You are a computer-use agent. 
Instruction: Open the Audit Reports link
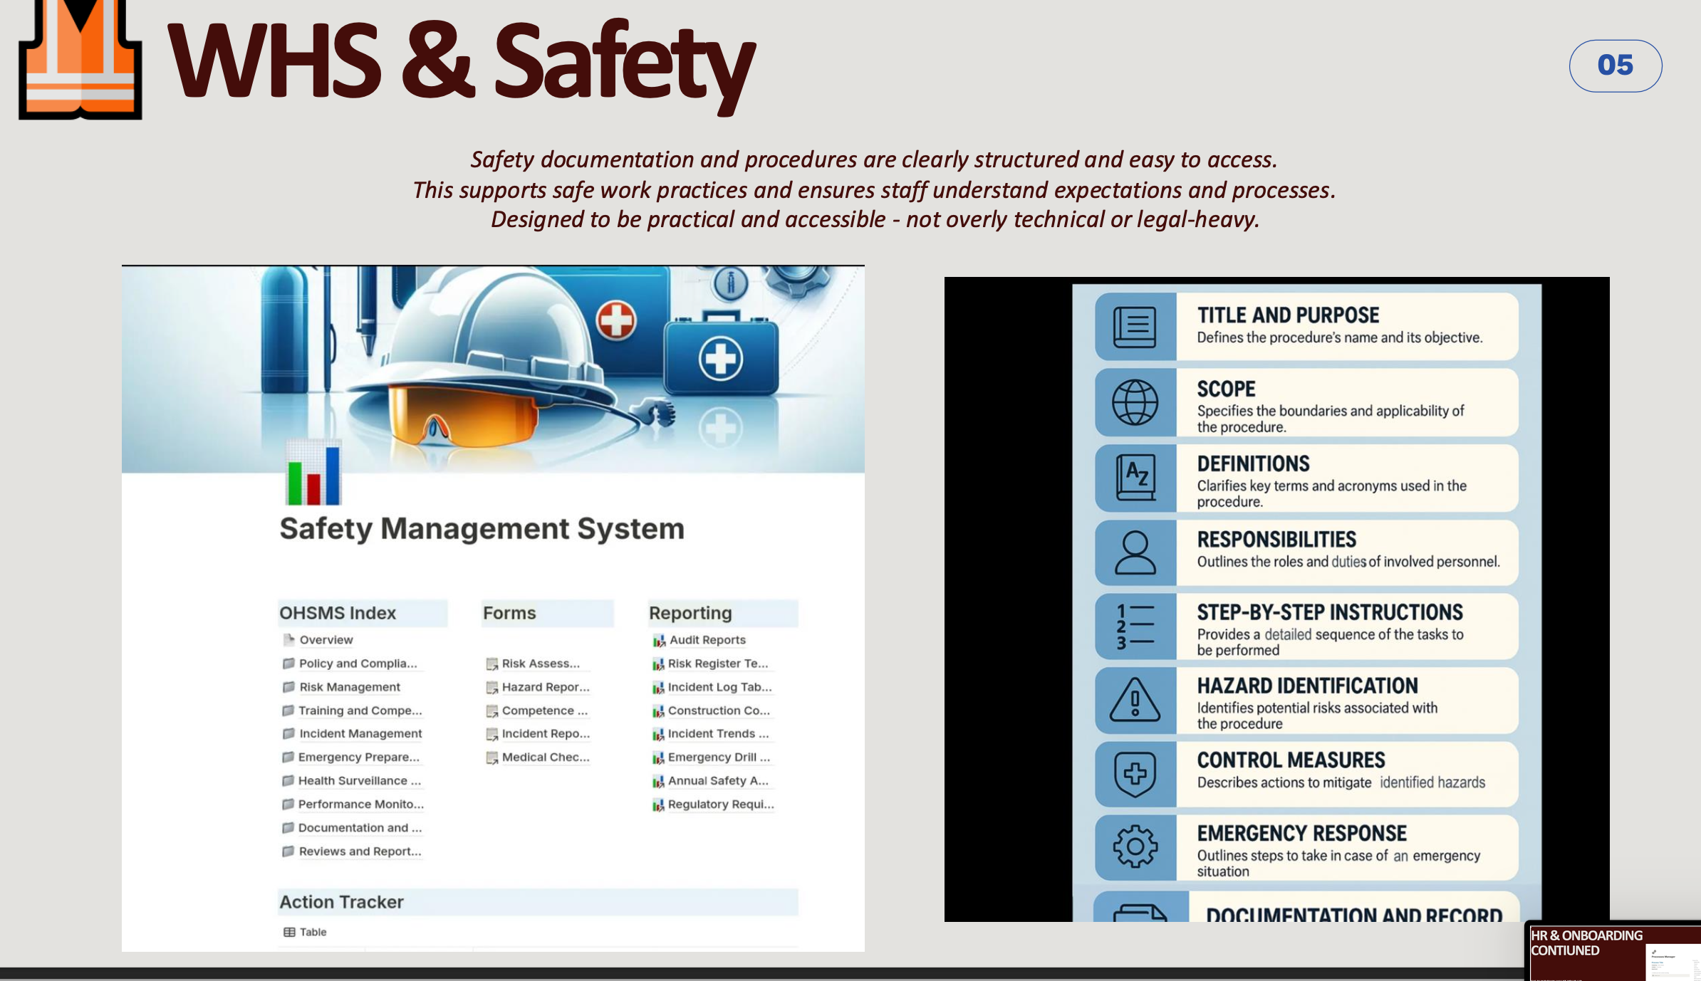coord(707,640)
